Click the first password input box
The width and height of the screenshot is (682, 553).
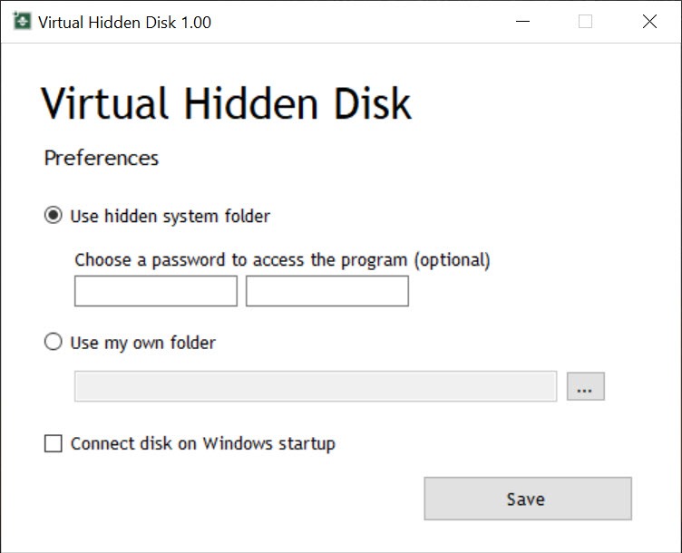coord(156,291)
